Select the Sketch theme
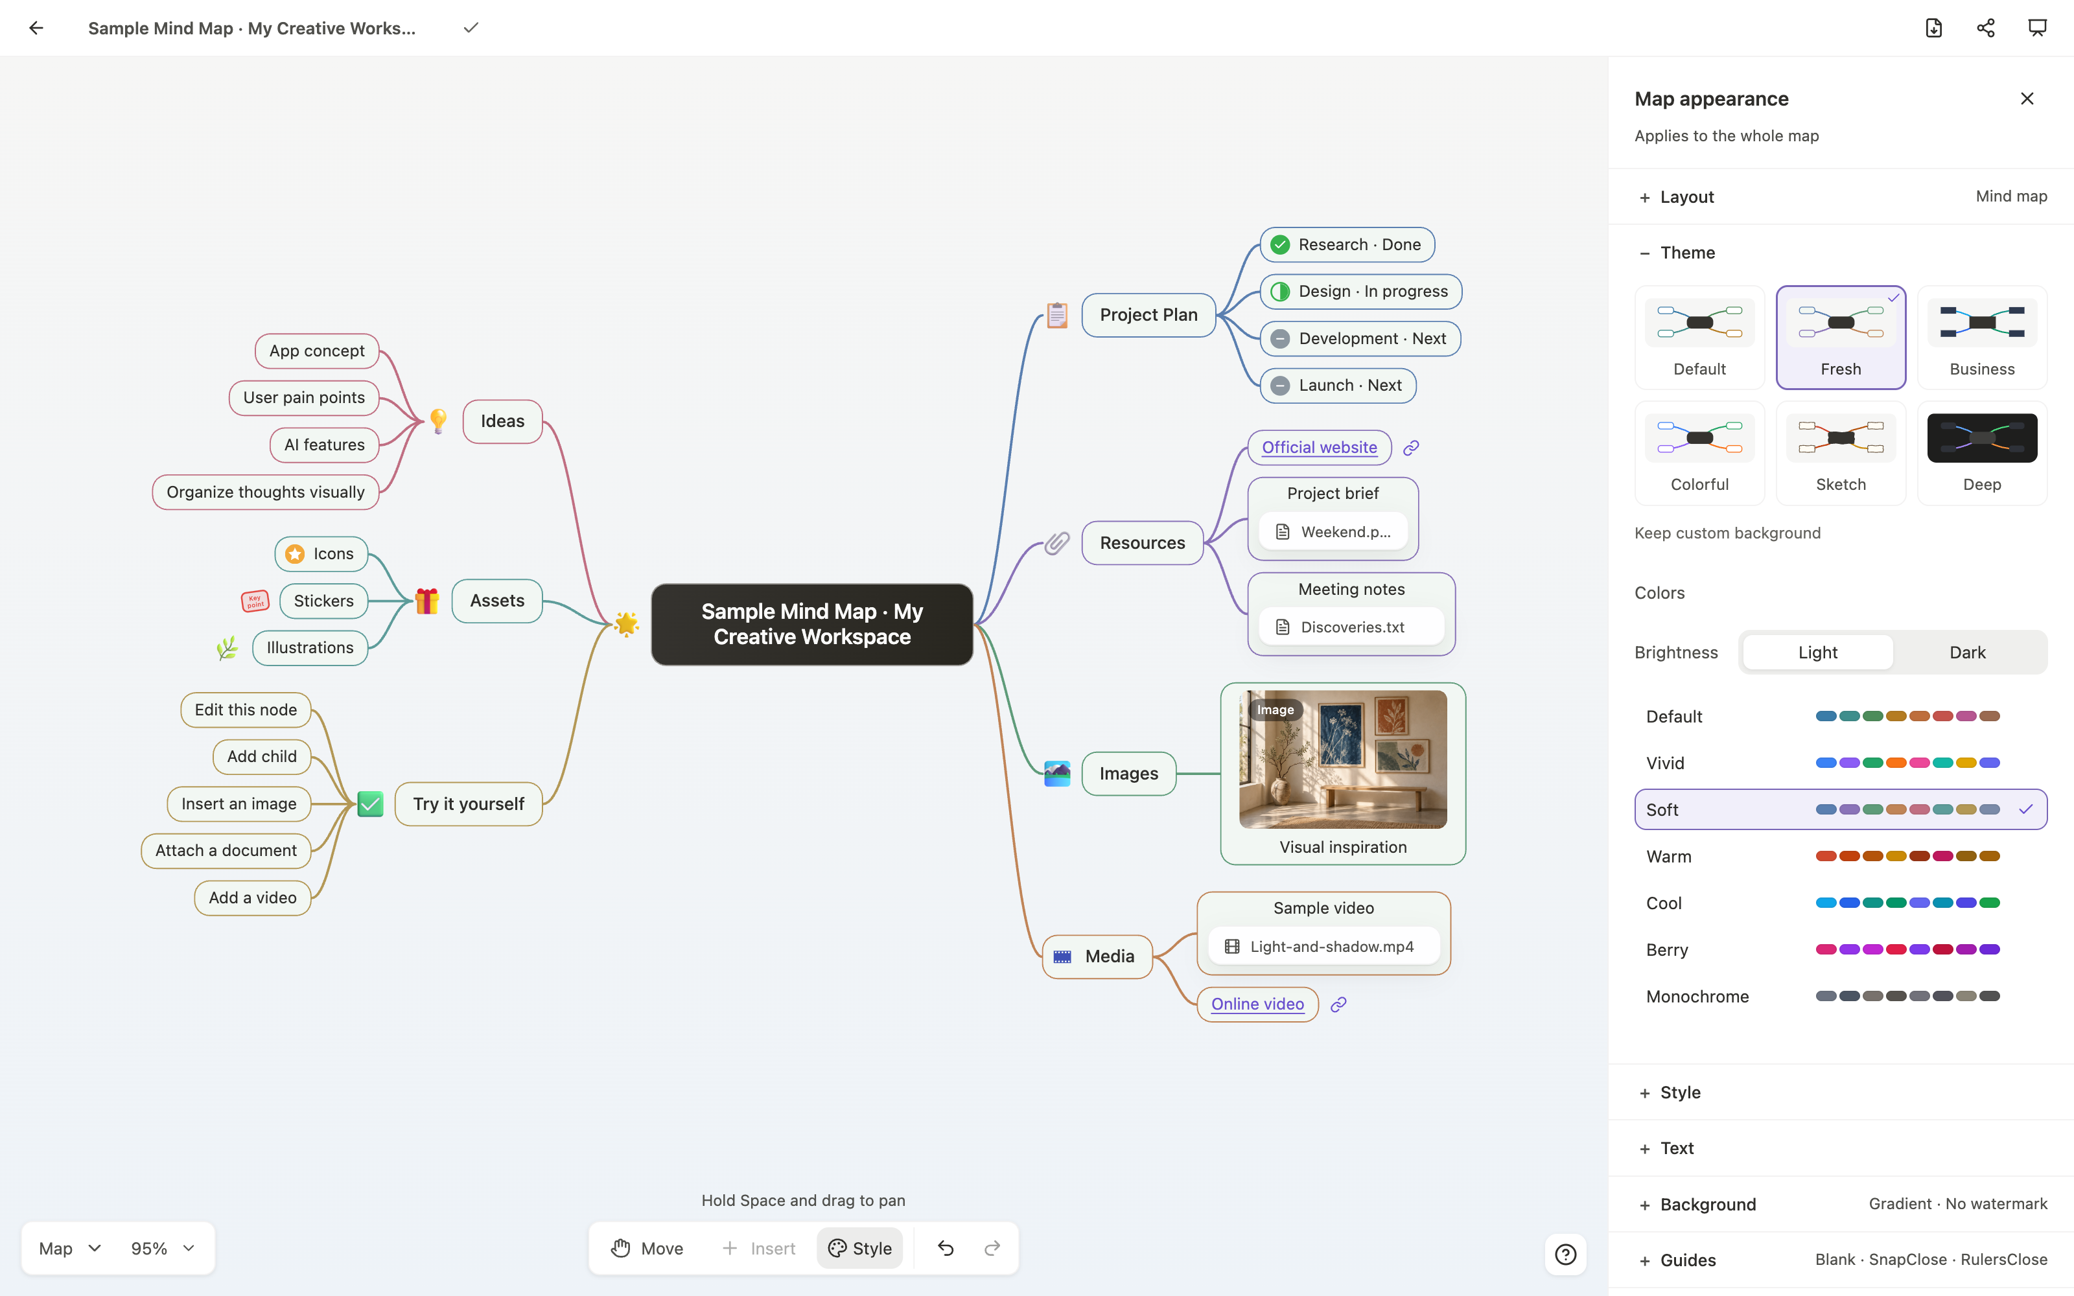Viewport: 2074px width, 1296px height. coord(1840,452)
